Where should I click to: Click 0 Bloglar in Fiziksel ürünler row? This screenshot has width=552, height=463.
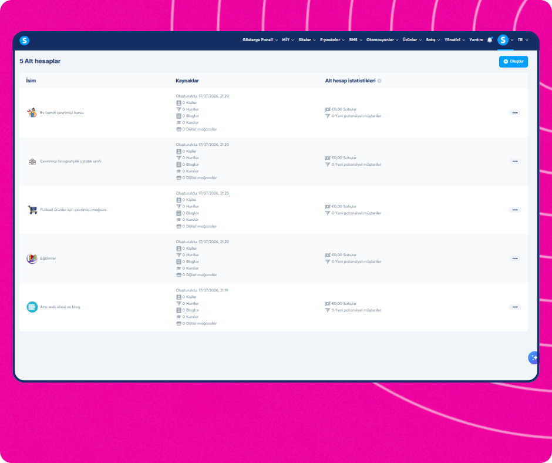pyautogui.click(x=190, y=213)
